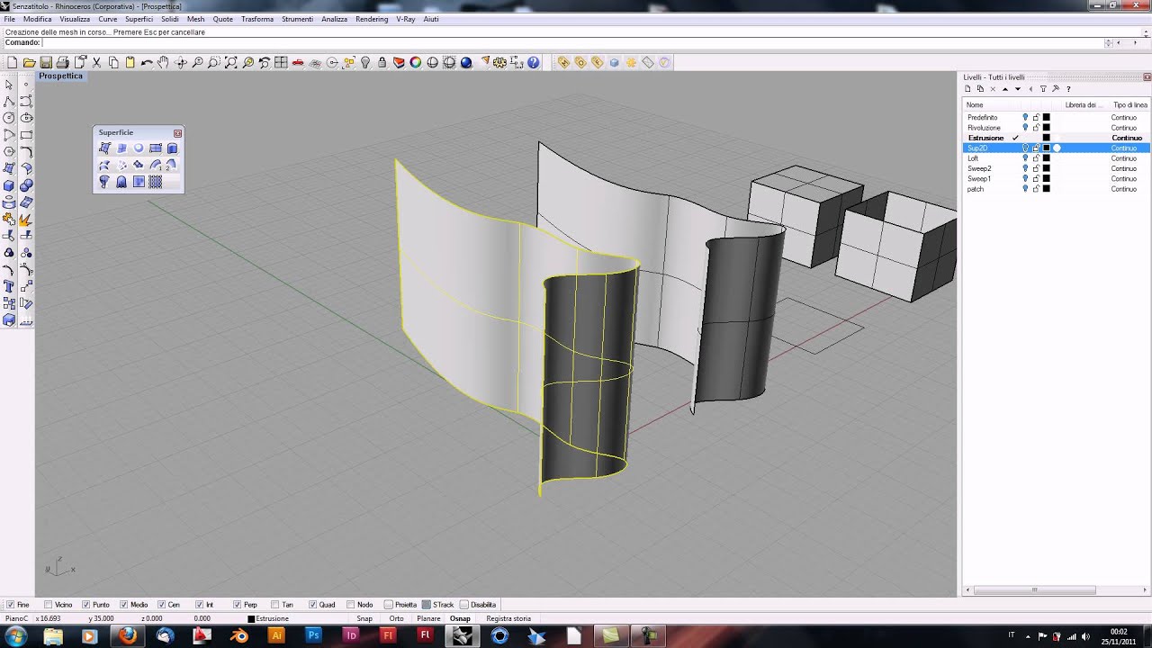
Task: Open help with the blue question mark icon
Action: point(534,63)
